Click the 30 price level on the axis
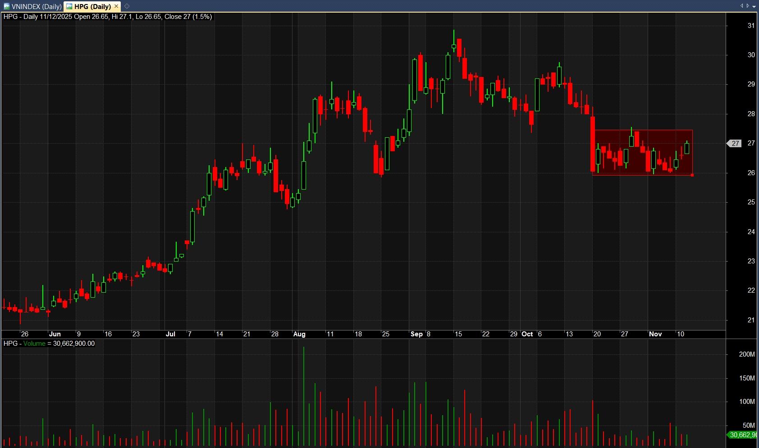 751,55
